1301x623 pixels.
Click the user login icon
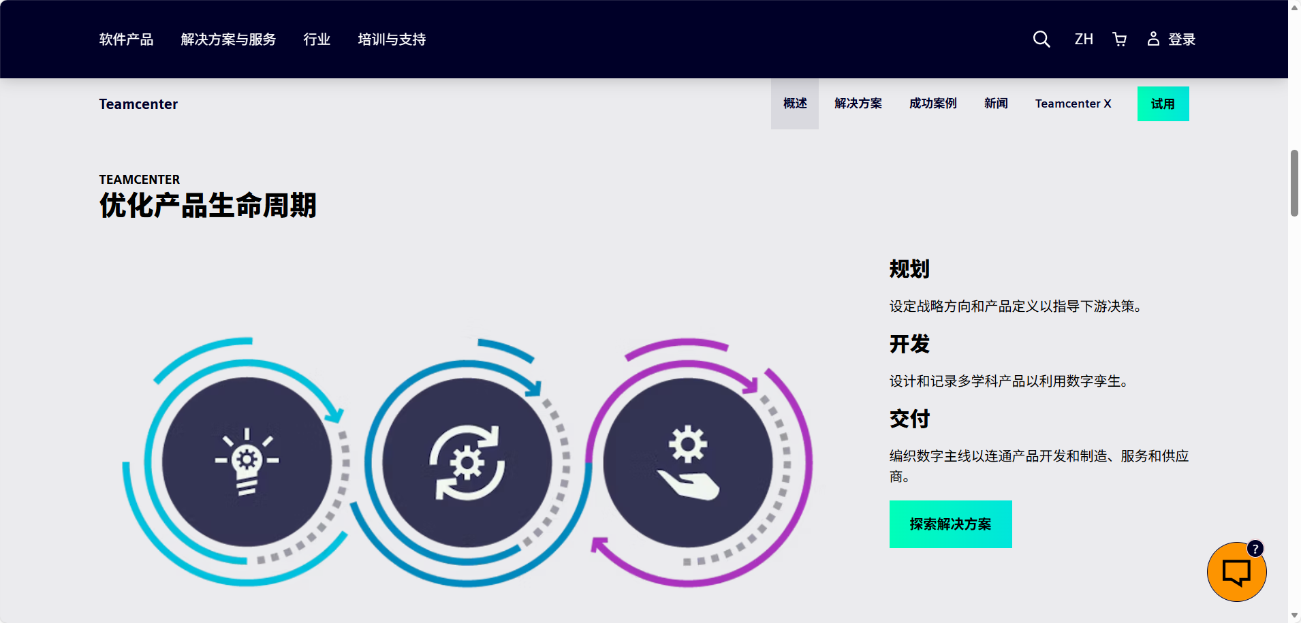1153,39
